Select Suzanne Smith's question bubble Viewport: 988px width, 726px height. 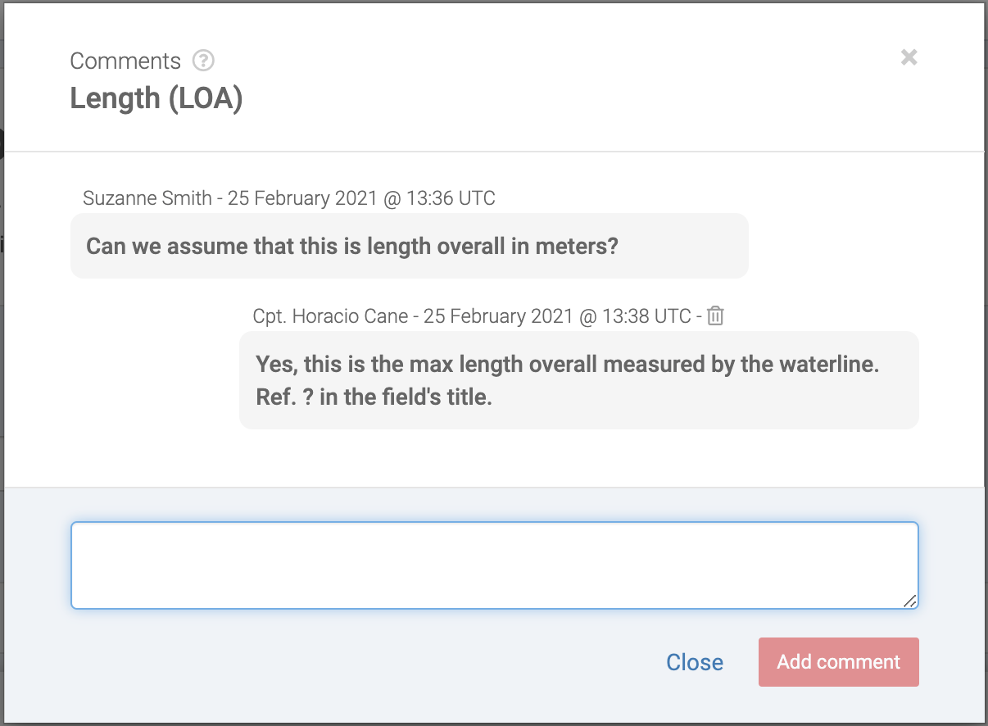[409, 246]
